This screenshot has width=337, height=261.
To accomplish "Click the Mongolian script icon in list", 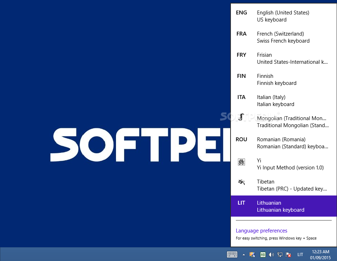I will click(241, 117).
